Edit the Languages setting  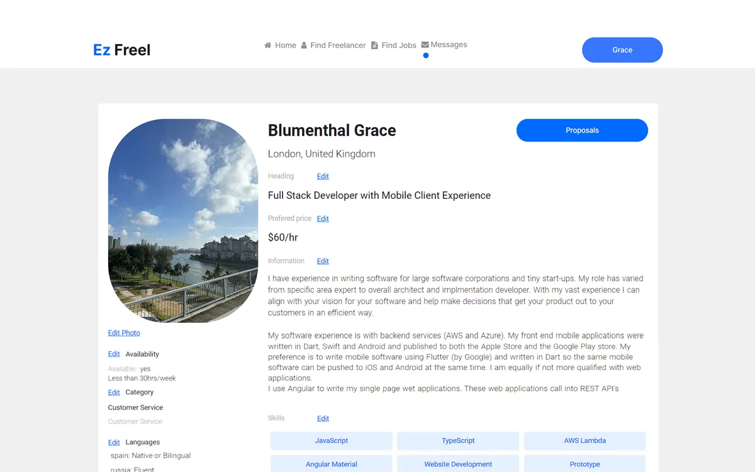[114, 442]
